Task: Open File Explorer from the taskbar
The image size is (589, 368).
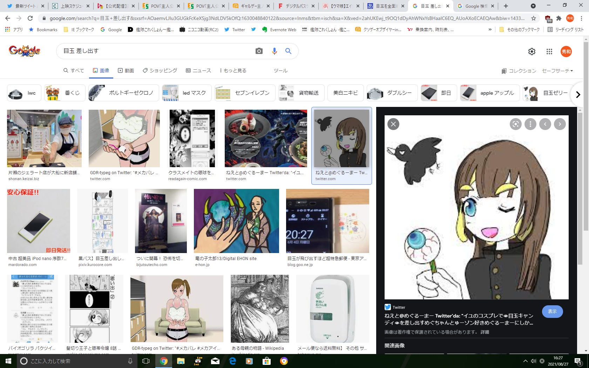Action: point(181,361)
